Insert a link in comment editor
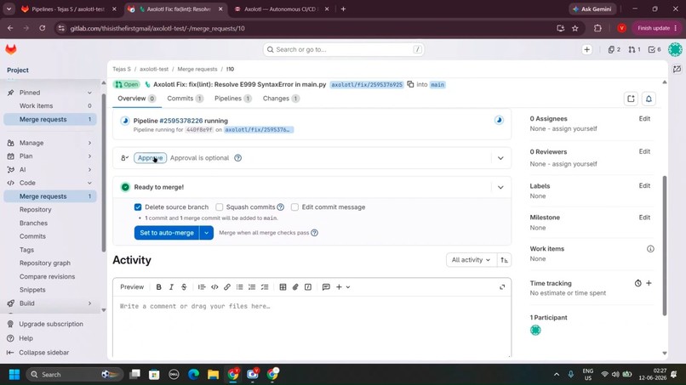686x385 pixels. pos(227,287)
